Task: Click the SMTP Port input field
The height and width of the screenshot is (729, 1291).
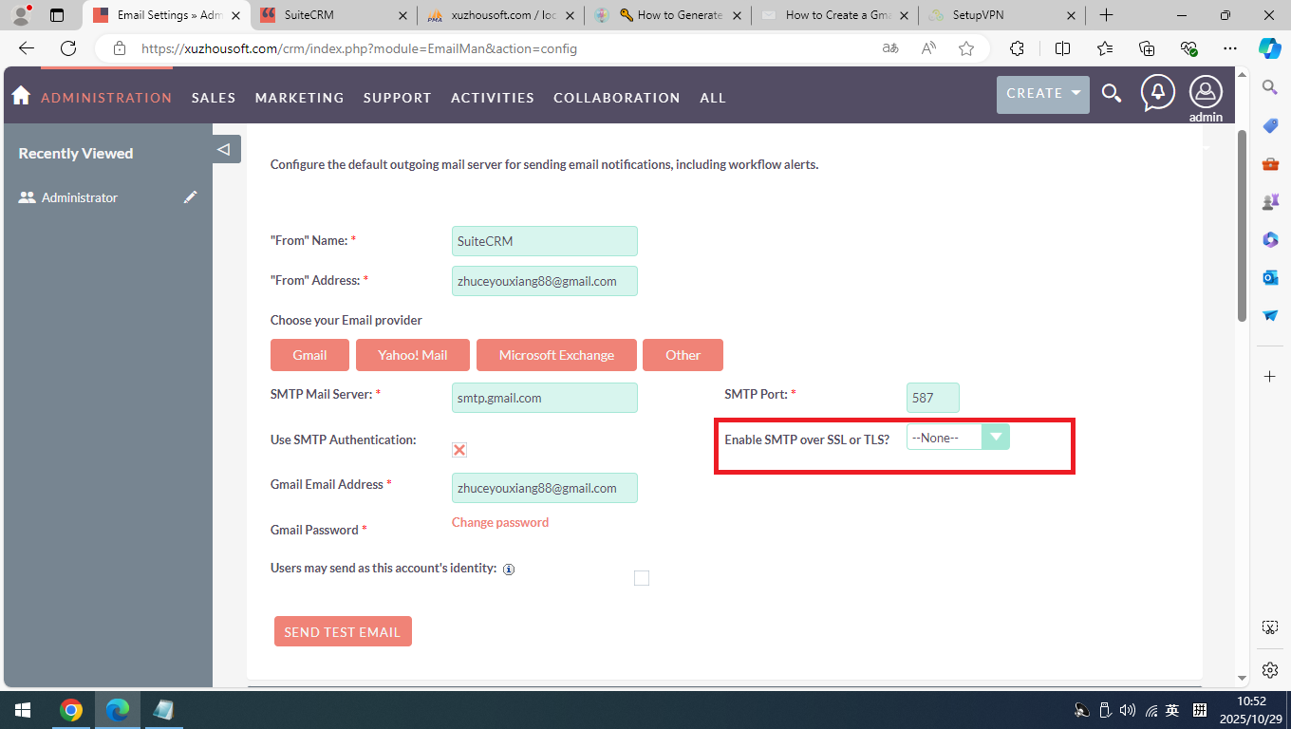Action: pyautogui.click(x=932, y=398)
